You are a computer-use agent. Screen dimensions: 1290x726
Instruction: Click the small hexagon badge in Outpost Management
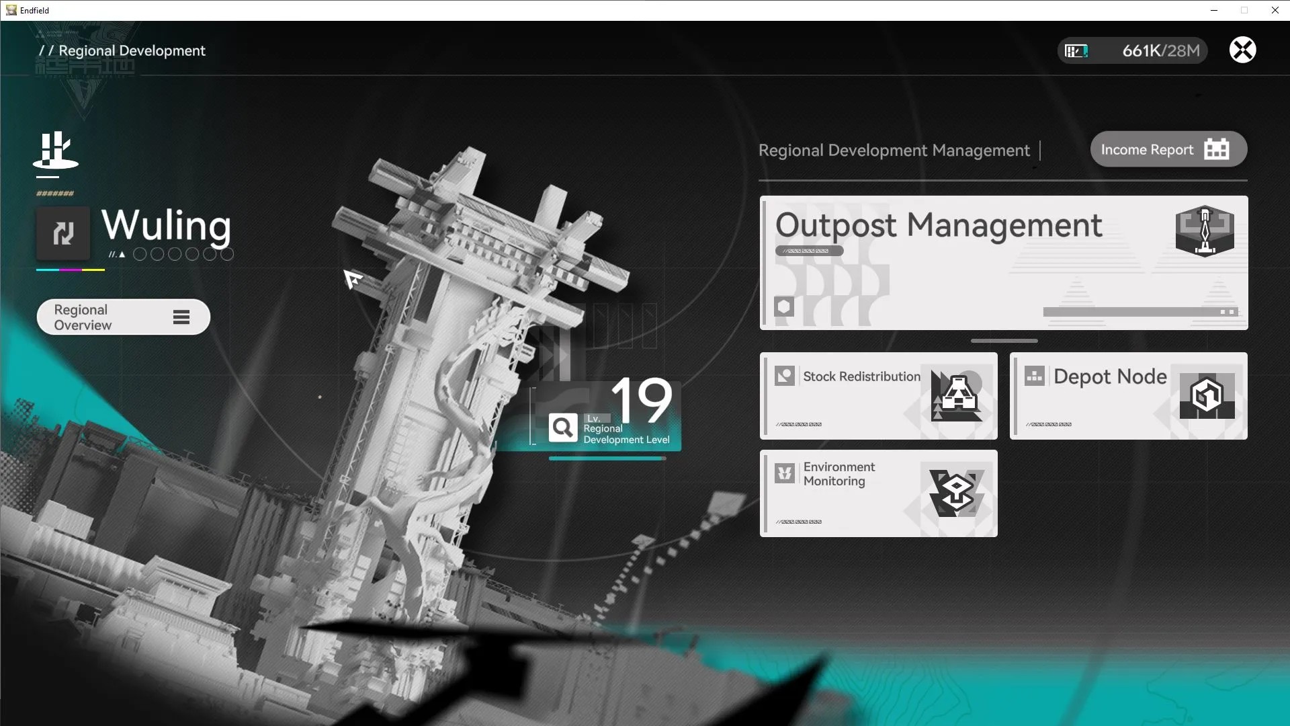click(x=784, y=307)
